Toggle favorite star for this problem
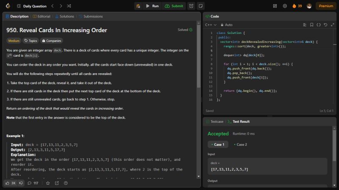This screenshot has height=190, width=339. (48, 183)
